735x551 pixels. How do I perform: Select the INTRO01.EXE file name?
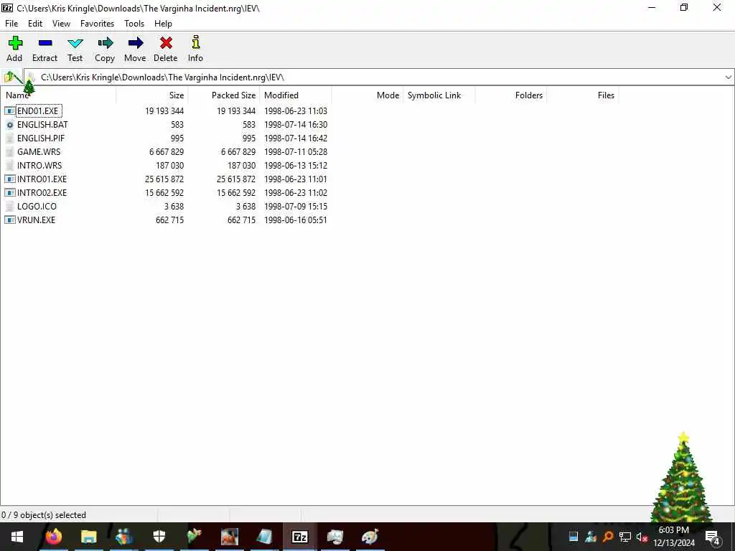coord(42,179)
